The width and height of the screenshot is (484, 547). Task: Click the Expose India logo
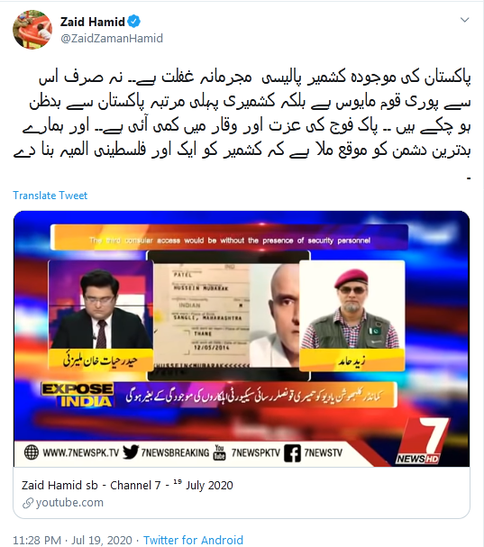coord(78,396)
